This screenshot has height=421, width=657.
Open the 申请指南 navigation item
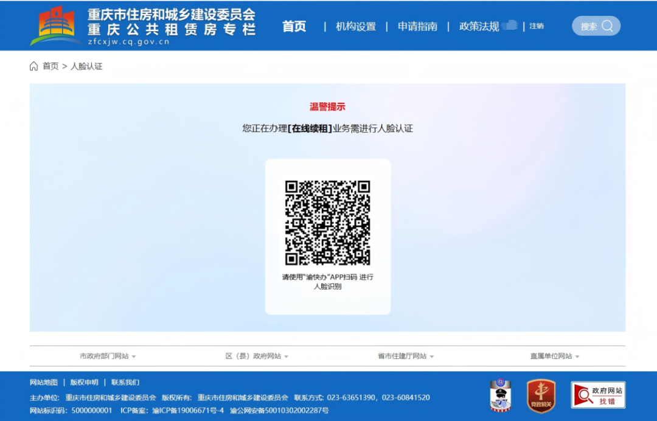(x=417, y=26)
